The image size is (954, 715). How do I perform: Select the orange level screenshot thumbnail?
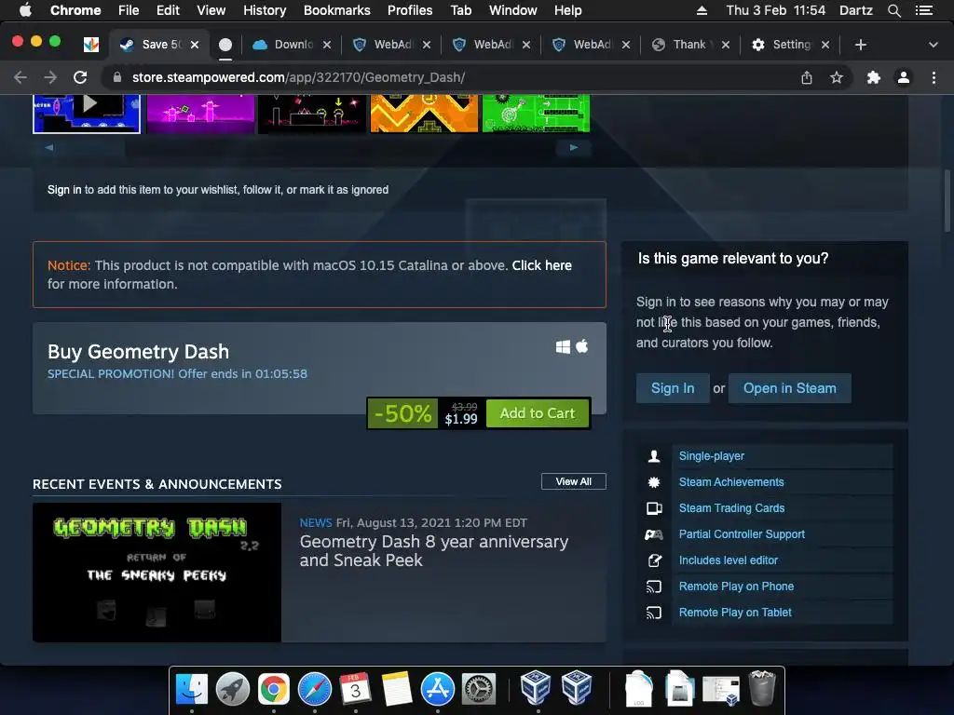(424, 113)
